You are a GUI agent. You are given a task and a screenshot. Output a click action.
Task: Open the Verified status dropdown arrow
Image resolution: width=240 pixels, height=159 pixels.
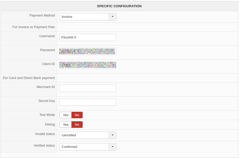(x=112, y=147)
